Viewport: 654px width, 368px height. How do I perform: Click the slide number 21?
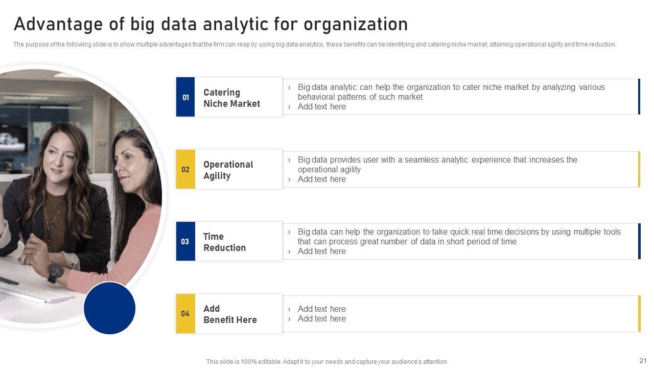tap(643, 360)
